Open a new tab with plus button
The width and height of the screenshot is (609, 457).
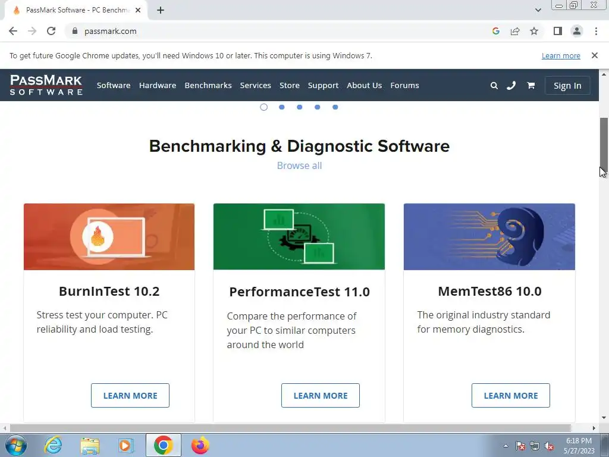point(161,11)
